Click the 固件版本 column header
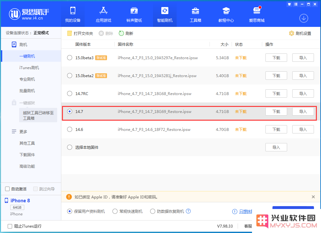 click(83, 44)
